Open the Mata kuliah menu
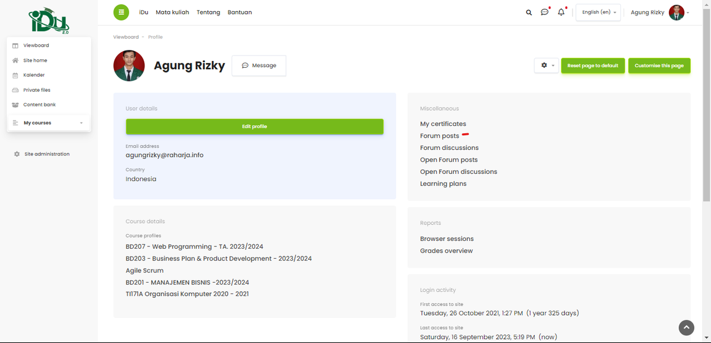Image resolution: width=711 pixels, height=343 pixels. [x=172, y=12]
